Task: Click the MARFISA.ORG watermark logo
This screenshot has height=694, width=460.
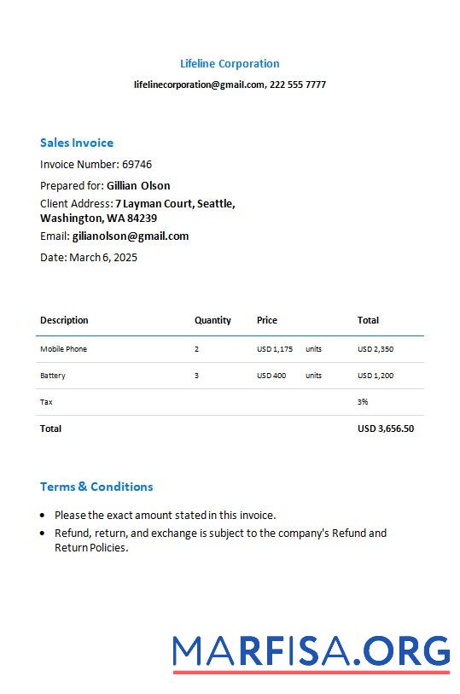Action: point(312,653)
